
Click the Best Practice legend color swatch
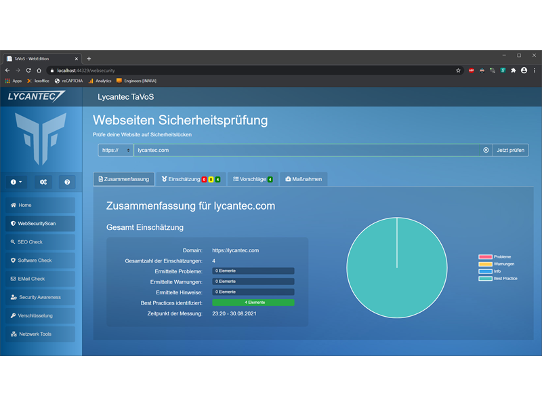(485, 279)
